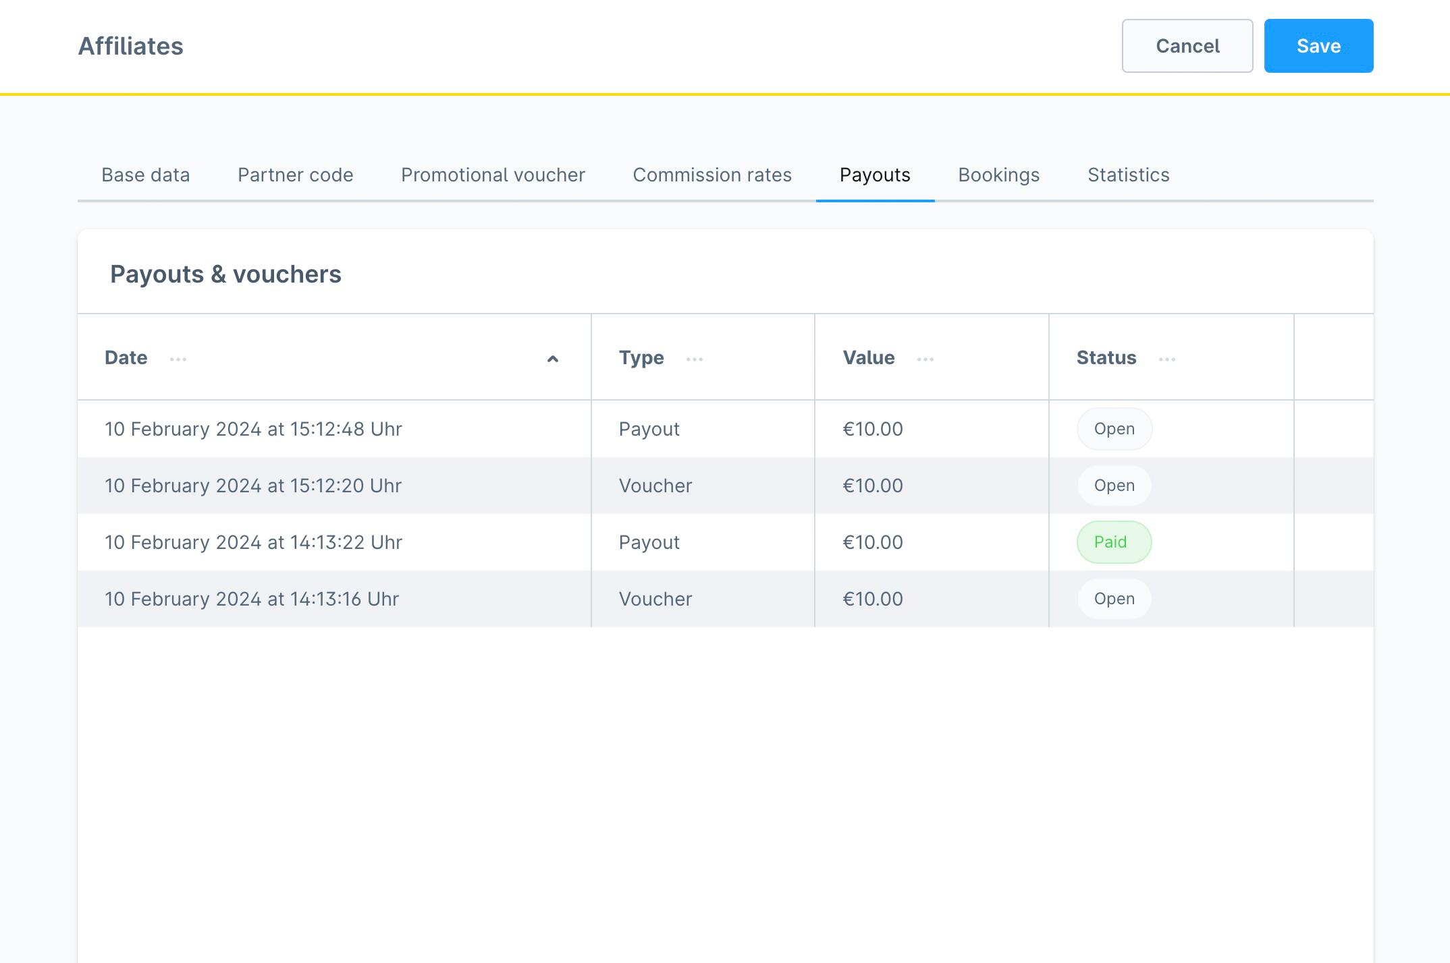The width and height of the screenshot is (1450, 963).
Task: Select the 10 February 2024 at 14:13:16 row date
Action: (252, 599)
